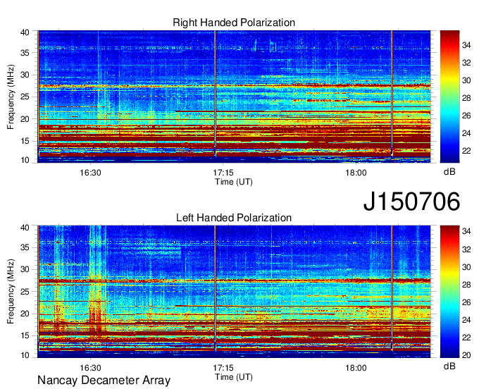Click "Time (UT)" label under Left Handed plot
This screenshot has height=389, width=479.
(234, 377)
